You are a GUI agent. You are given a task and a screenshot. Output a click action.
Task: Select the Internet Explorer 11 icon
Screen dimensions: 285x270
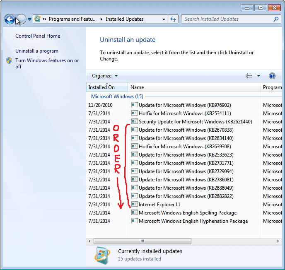tap(135, 204)
